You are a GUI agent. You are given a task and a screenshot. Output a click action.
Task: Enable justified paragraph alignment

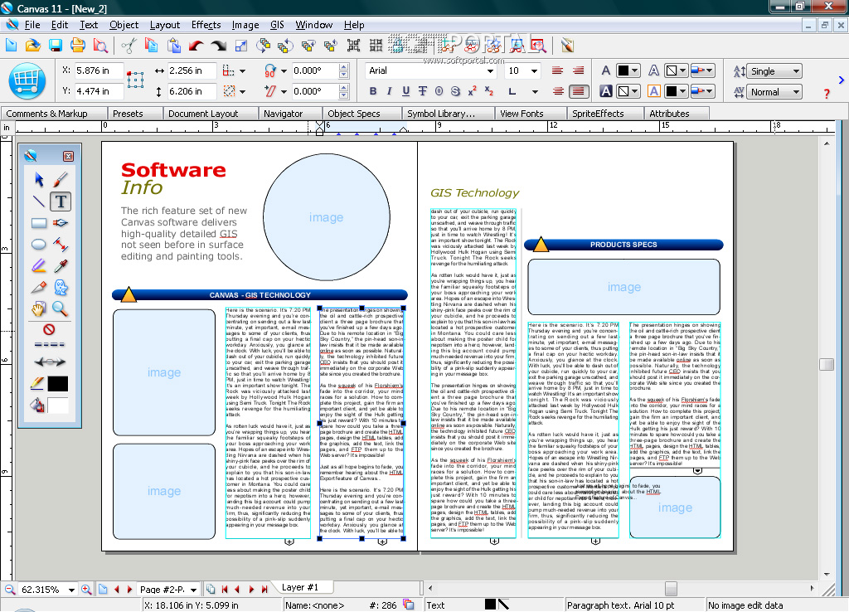579,91
